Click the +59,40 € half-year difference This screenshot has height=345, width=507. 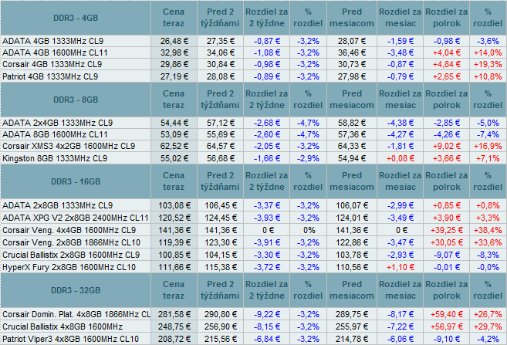point(447,314)
